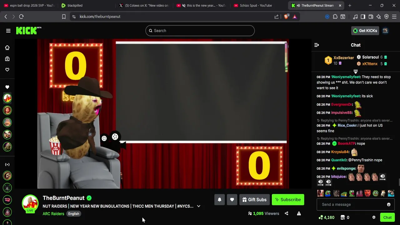This screenshot has height=225, width=400.
Task: Click chat username QuantikO
Action: pyautogui.click(x=339, y=160)
